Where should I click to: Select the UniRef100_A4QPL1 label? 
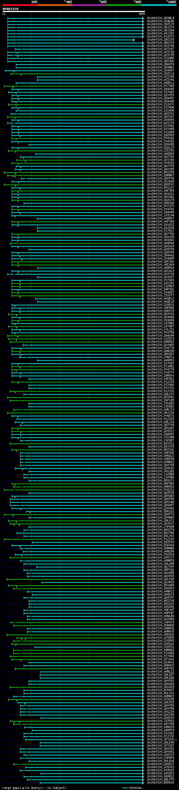161,83
